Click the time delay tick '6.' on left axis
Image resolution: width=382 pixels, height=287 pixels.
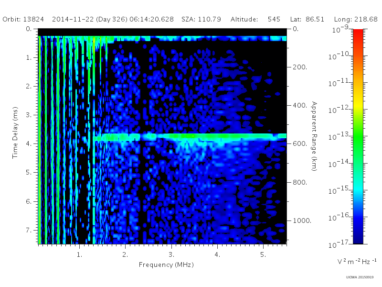(29, 201)
